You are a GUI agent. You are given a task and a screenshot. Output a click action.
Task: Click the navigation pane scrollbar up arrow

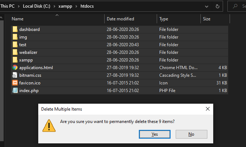pos(1,18)
